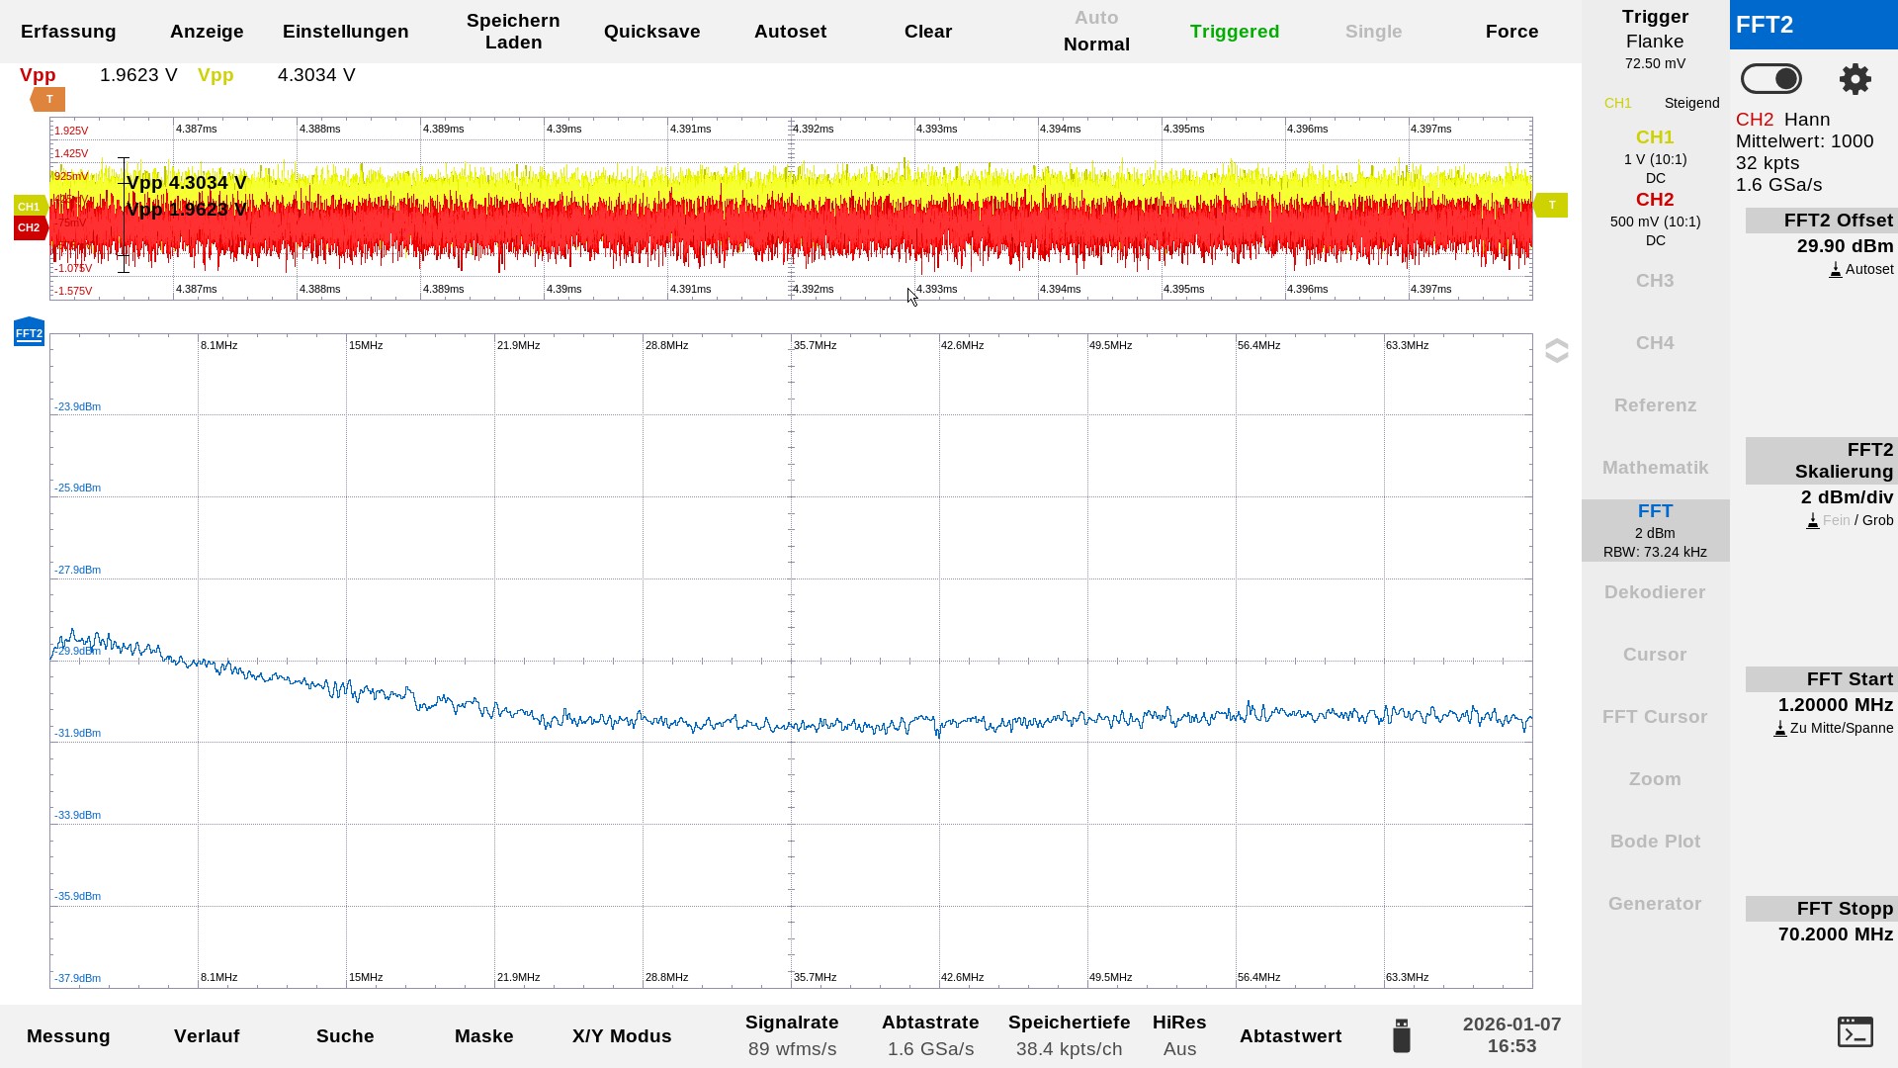The height and width of the screenshot is (1068, 1898).
Task: Click the yellow trigger level marker
Action: [1551, 205]
